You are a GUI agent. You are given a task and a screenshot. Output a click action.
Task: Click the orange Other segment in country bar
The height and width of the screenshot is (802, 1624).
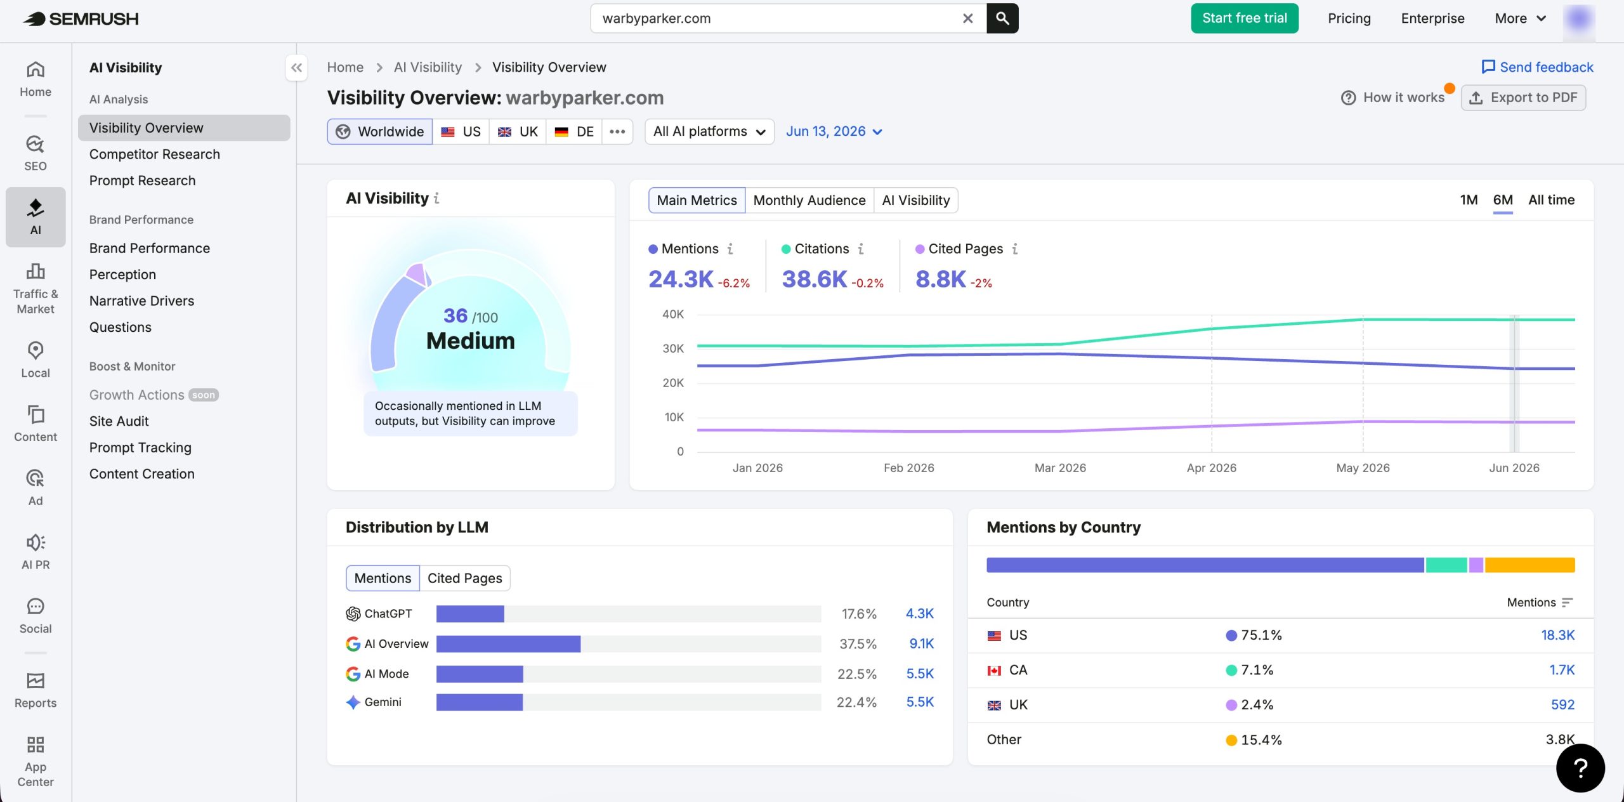click(1529, 565)
